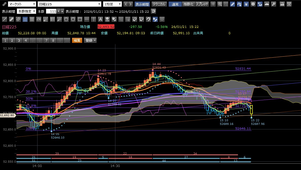The width and height of the screenshot is (301, 170).
Task: Switch to スプレッド chart mode
Action: [x=202, y=4]
